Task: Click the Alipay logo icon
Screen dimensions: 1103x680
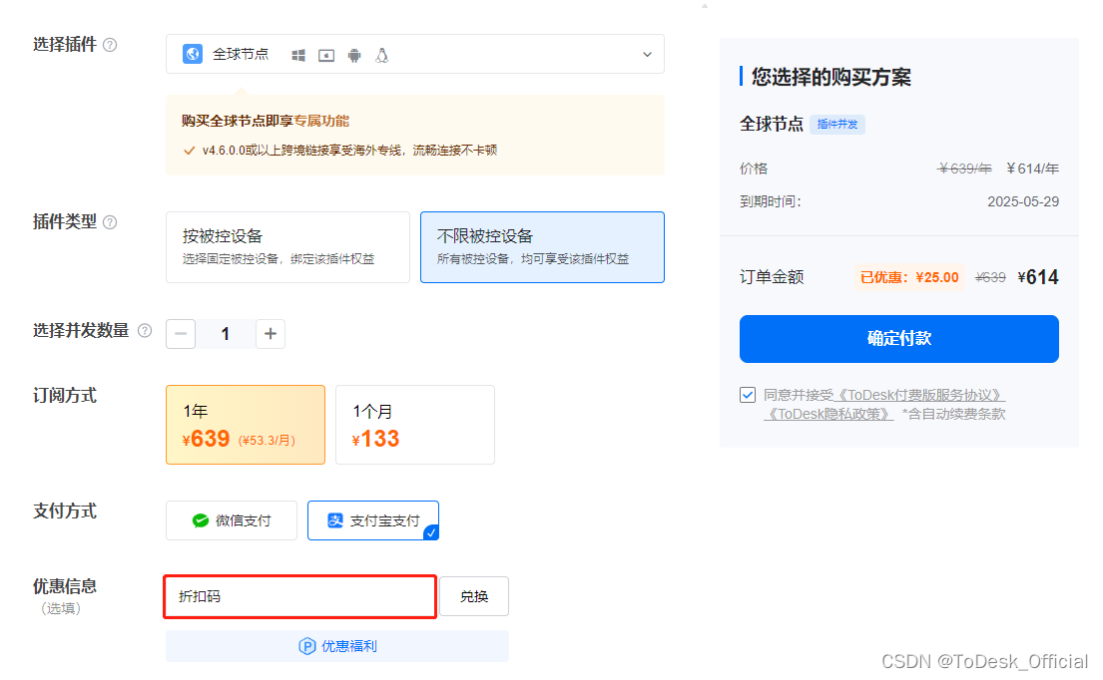Action: click(335, 520)
